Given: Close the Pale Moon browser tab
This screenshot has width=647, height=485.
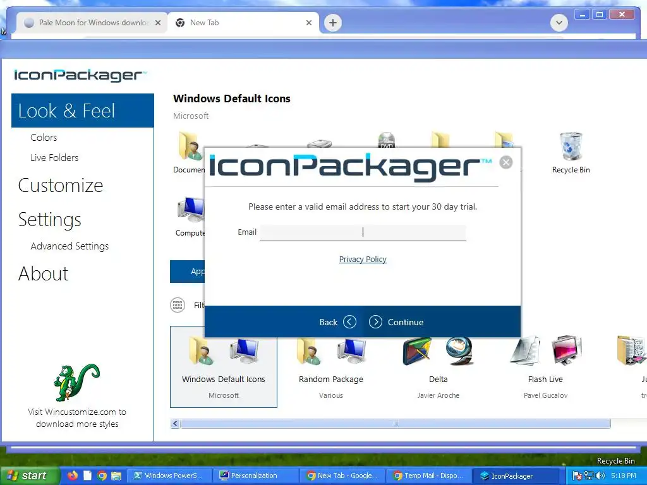Looking at the screenshot, I should (158, 23).
